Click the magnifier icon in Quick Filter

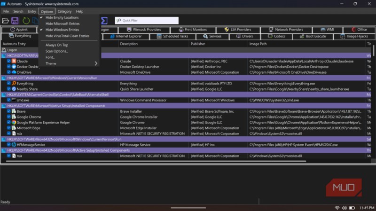(x=119, y=20)
